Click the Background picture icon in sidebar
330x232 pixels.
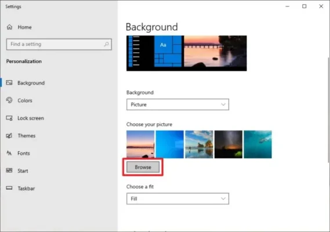coord(9,82)
